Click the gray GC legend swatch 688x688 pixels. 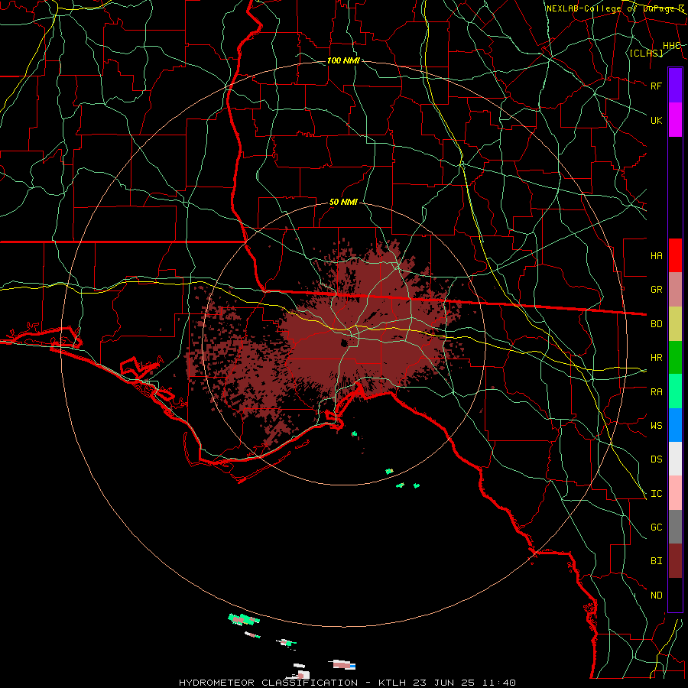point(675,527)
